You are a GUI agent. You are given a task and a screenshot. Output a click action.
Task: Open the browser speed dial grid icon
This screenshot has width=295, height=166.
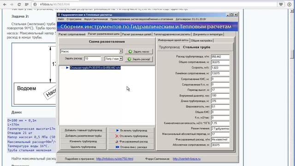click(27, 4)
